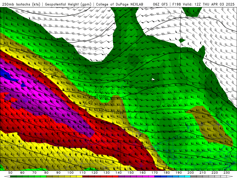Image resolution: width=237 pixels, height=178 pixels.
Task: Click the 10140 height contour label
Action: [x=96, y=83]
